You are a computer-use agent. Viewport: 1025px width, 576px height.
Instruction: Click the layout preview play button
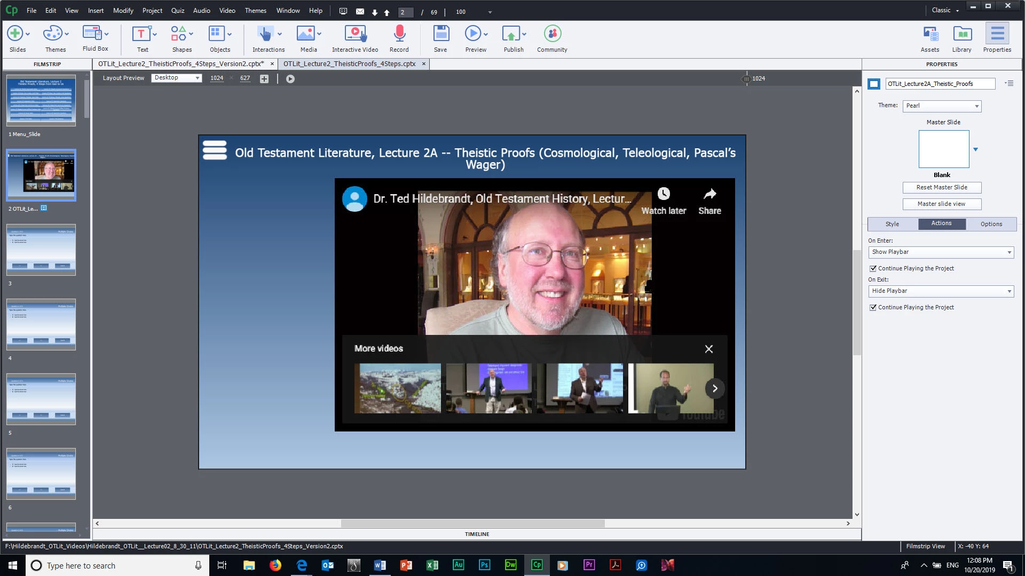click(290, 79)
